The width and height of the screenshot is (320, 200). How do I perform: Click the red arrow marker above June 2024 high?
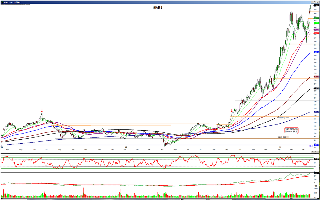pos(42,110)
